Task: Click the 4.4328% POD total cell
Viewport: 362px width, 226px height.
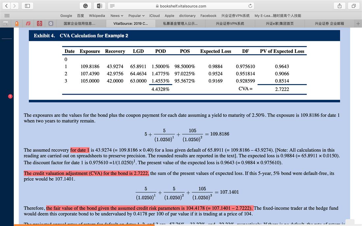Action: 161,89
